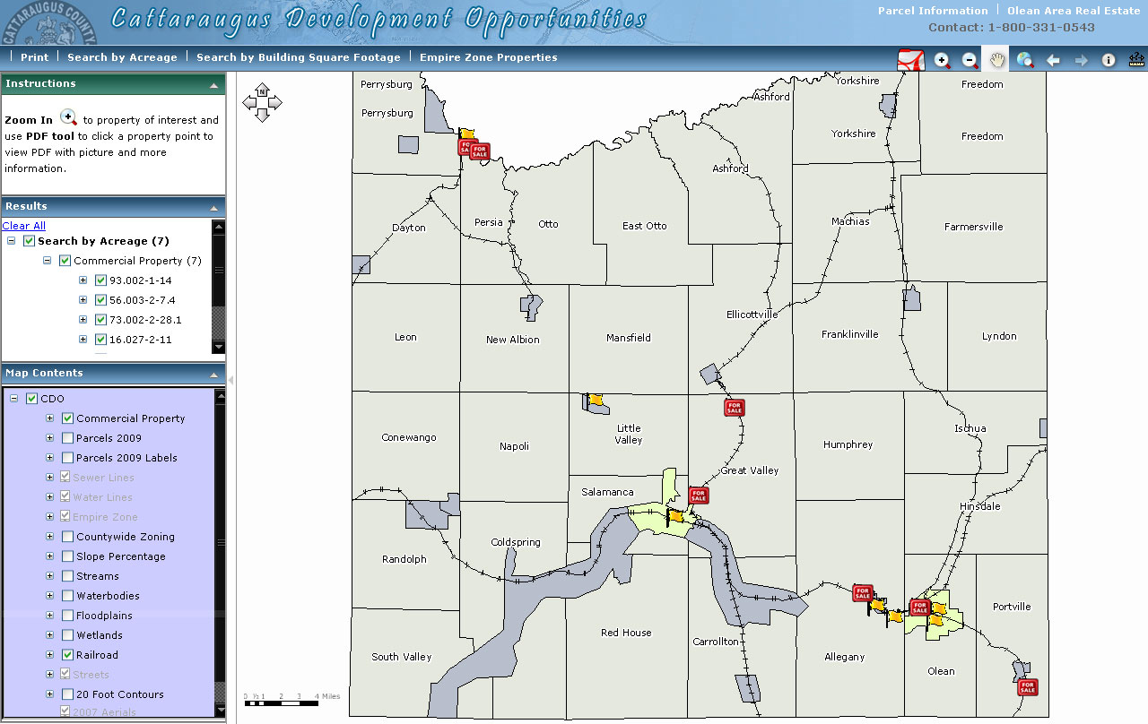Image resolution: width=1148 pixels, height=724 pixels.
Task: Turn on Countywide Zoning layer
Action: (67, 537)
